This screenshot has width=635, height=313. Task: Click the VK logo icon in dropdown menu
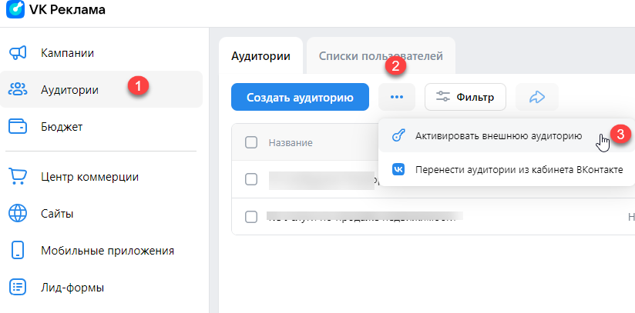pyautogui.click(x=398, y=169)
